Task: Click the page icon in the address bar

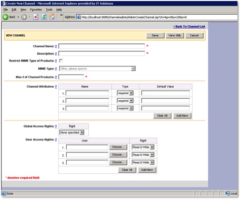Action: tap(79, 17)
